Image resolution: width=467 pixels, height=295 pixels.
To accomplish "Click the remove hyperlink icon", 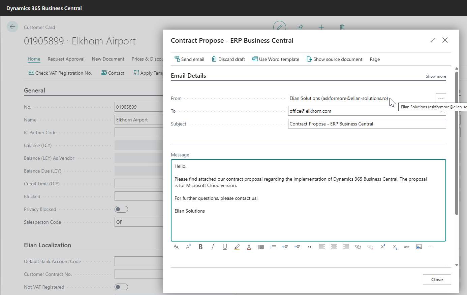I will click(370, 247).
